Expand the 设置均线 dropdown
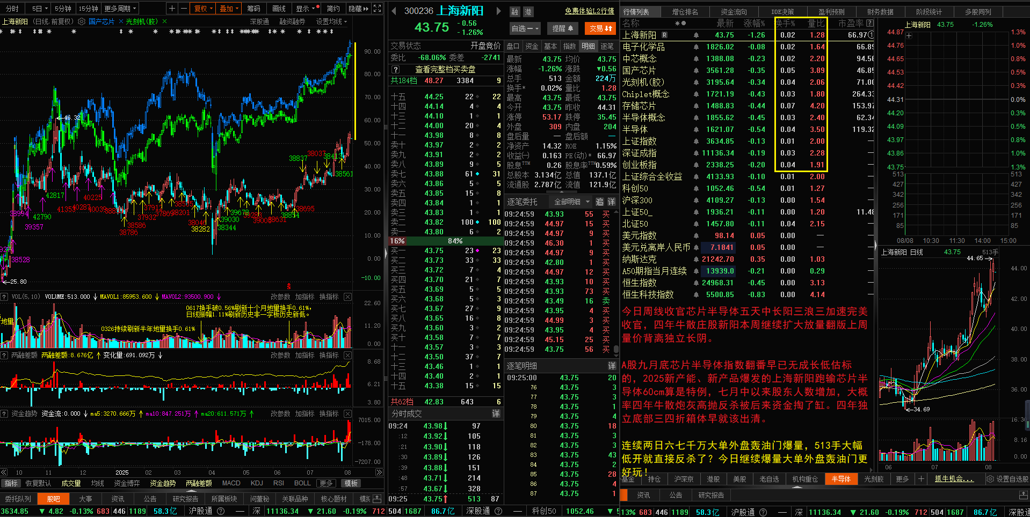Screen dimensions: 1030x517 coord(331,21)
